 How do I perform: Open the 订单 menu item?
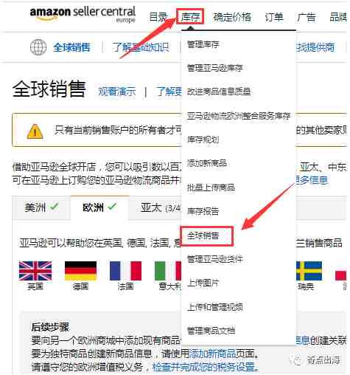274,17
